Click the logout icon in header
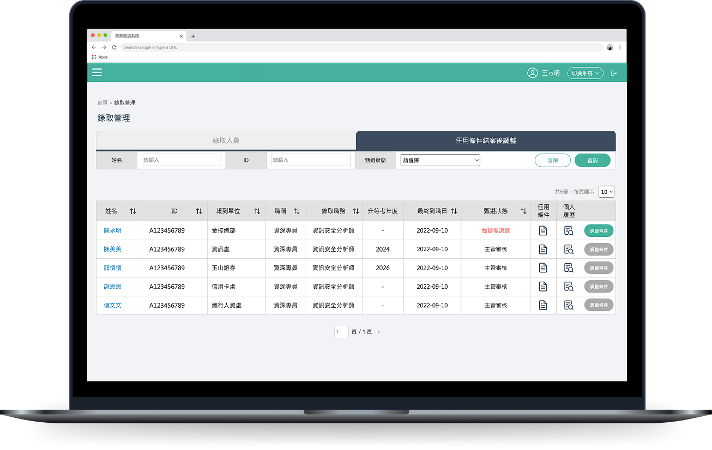 tap(614, 73)
